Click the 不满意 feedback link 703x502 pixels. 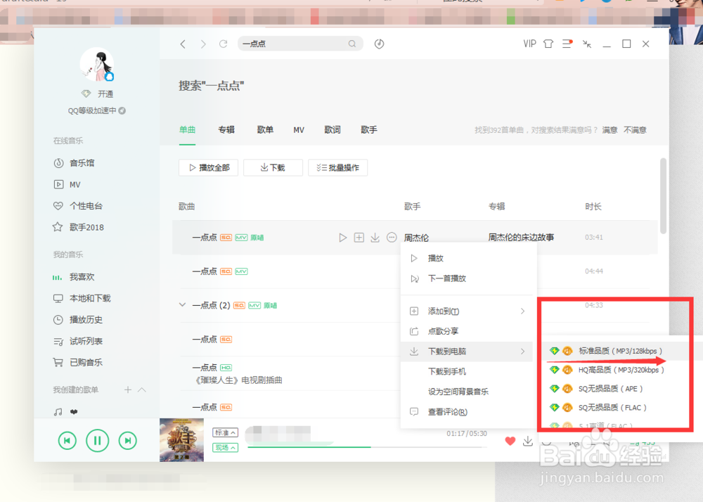[635, 130]
